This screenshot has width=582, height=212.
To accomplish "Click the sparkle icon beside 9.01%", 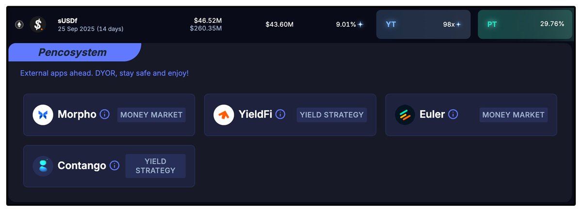I will 360,24.
